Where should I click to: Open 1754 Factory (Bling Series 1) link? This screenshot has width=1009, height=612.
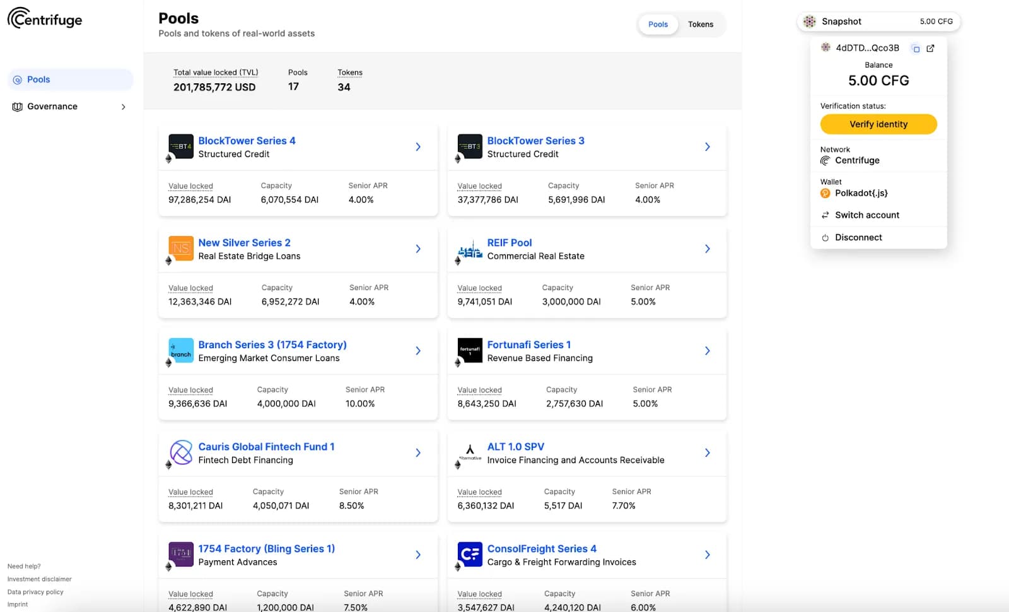click(267, 549)
